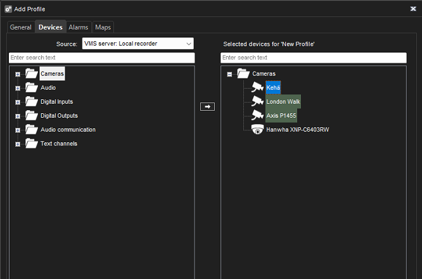Select the Text channels tree item
Viewport: 422px width, 279px height.
(59, 144)
